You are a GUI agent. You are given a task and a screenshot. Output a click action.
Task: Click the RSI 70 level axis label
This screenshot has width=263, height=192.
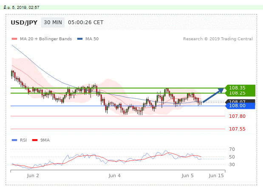[232, 149]
